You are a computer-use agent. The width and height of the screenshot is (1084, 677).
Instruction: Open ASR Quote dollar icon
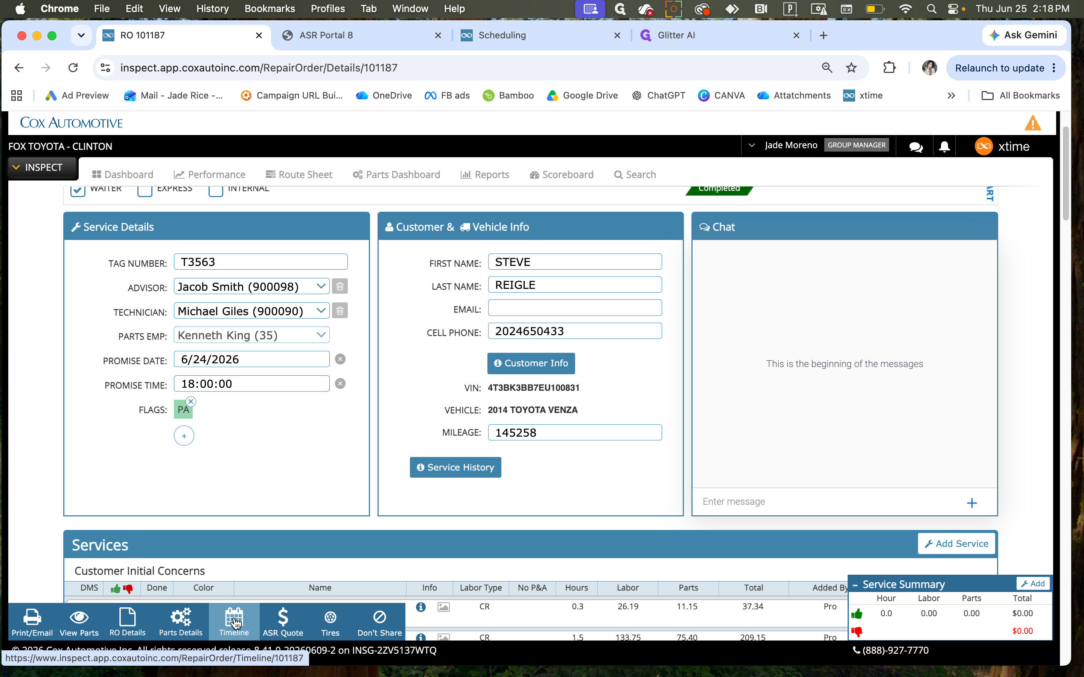point(283,622)
